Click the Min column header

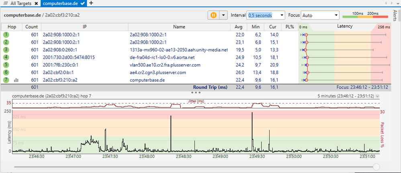256,27
